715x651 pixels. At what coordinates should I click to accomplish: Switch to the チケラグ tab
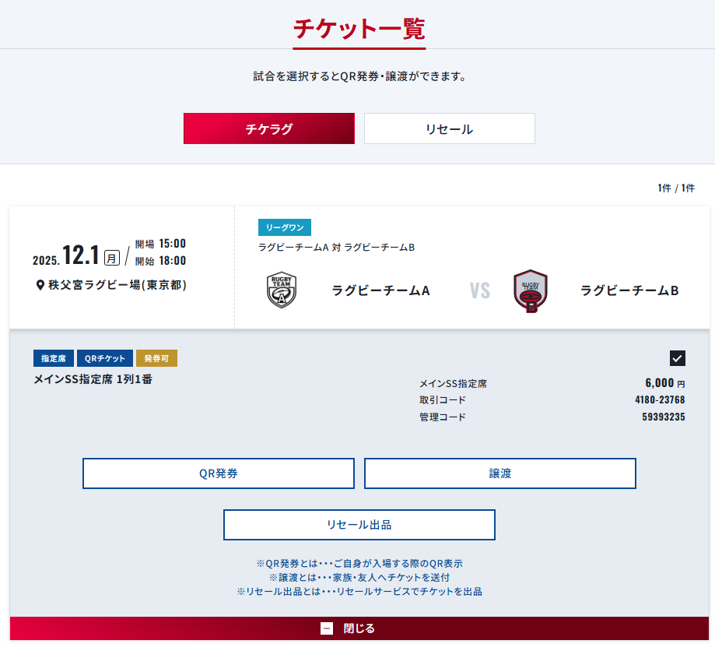[x=268, y=128]
